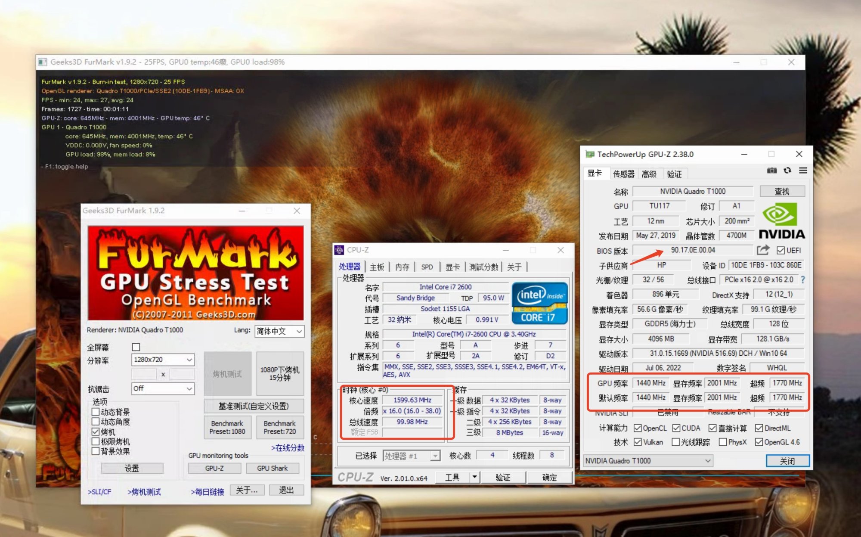Open >每日链接 daily link
This screenshot has width=861, height=537.
tap(208, 492)
